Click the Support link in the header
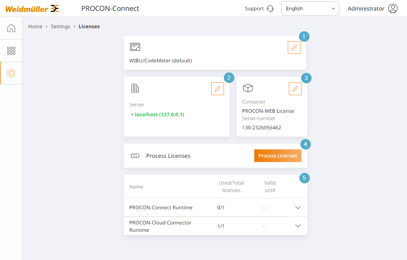Viewport: 407px width, 260px height. [x=254, y=8]
